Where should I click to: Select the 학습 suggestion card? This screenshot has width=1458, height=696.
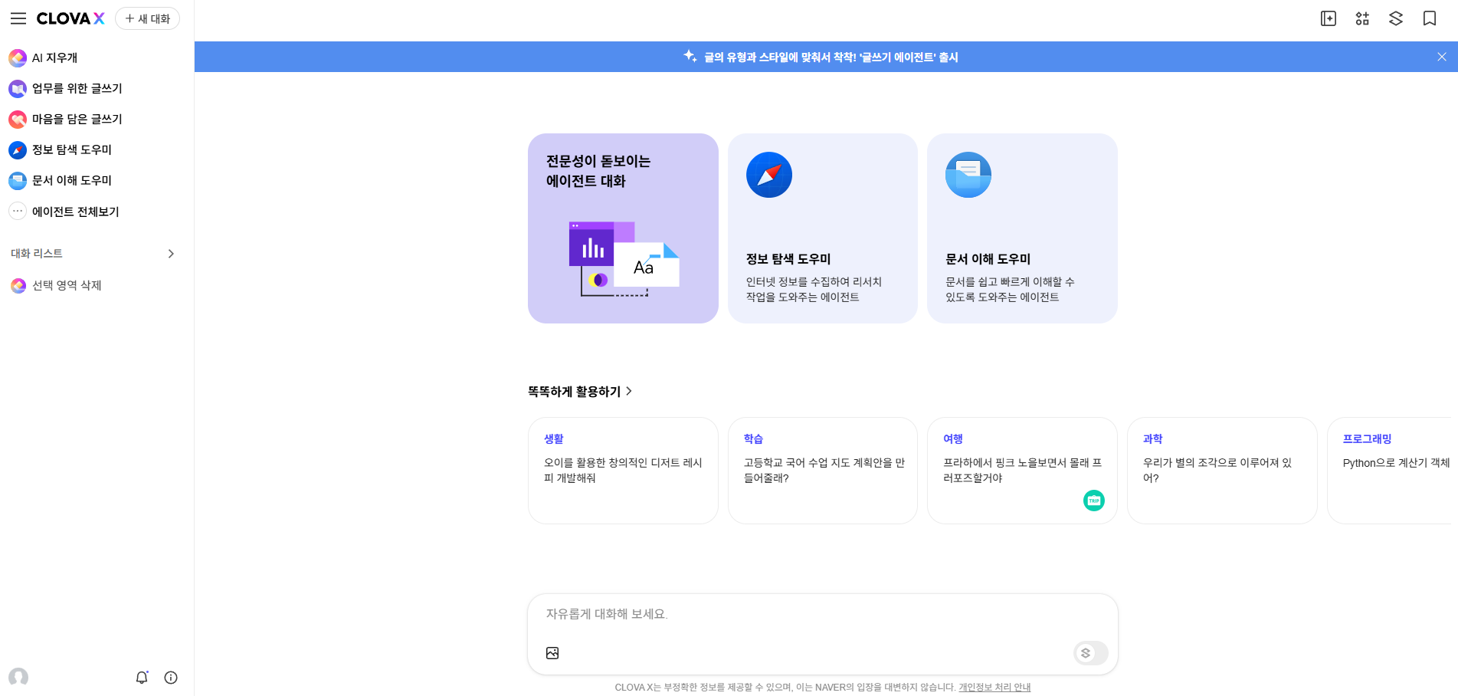click(x=823, y=471)
